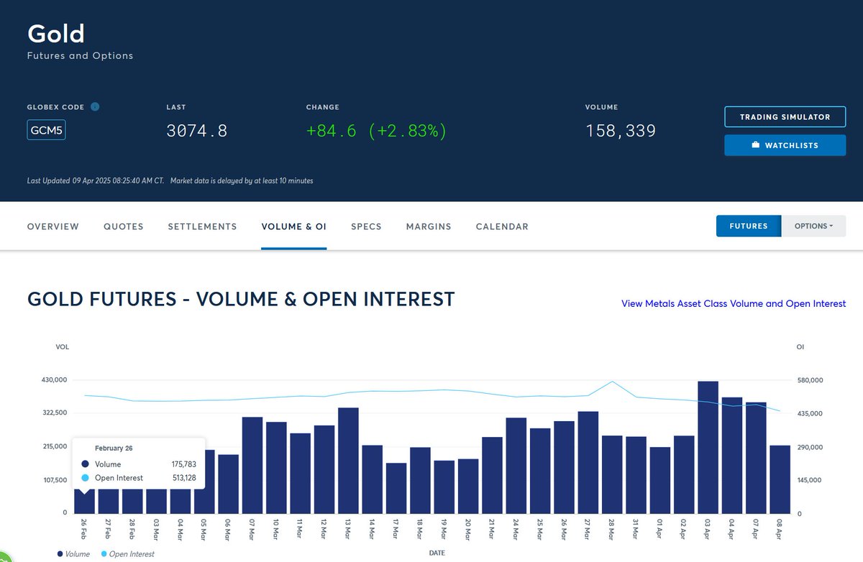Click the 21 Mar date label

pyautogui.click(x=493, y=529)
